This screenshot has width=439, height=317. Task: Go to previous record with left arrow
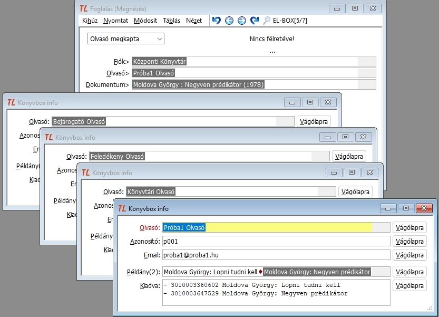point(229,21)
